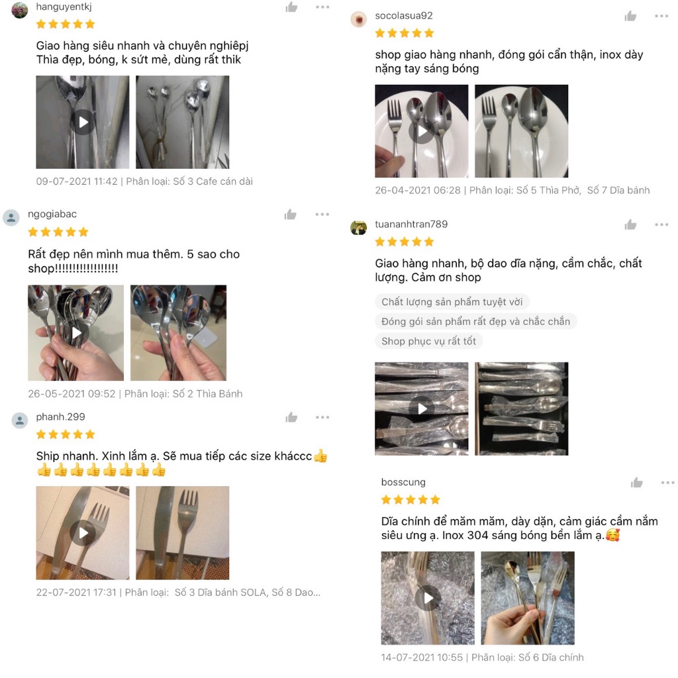Select tag 'Chất lượng sản phẩm tuyệt vời'

(x=452, y=302)
